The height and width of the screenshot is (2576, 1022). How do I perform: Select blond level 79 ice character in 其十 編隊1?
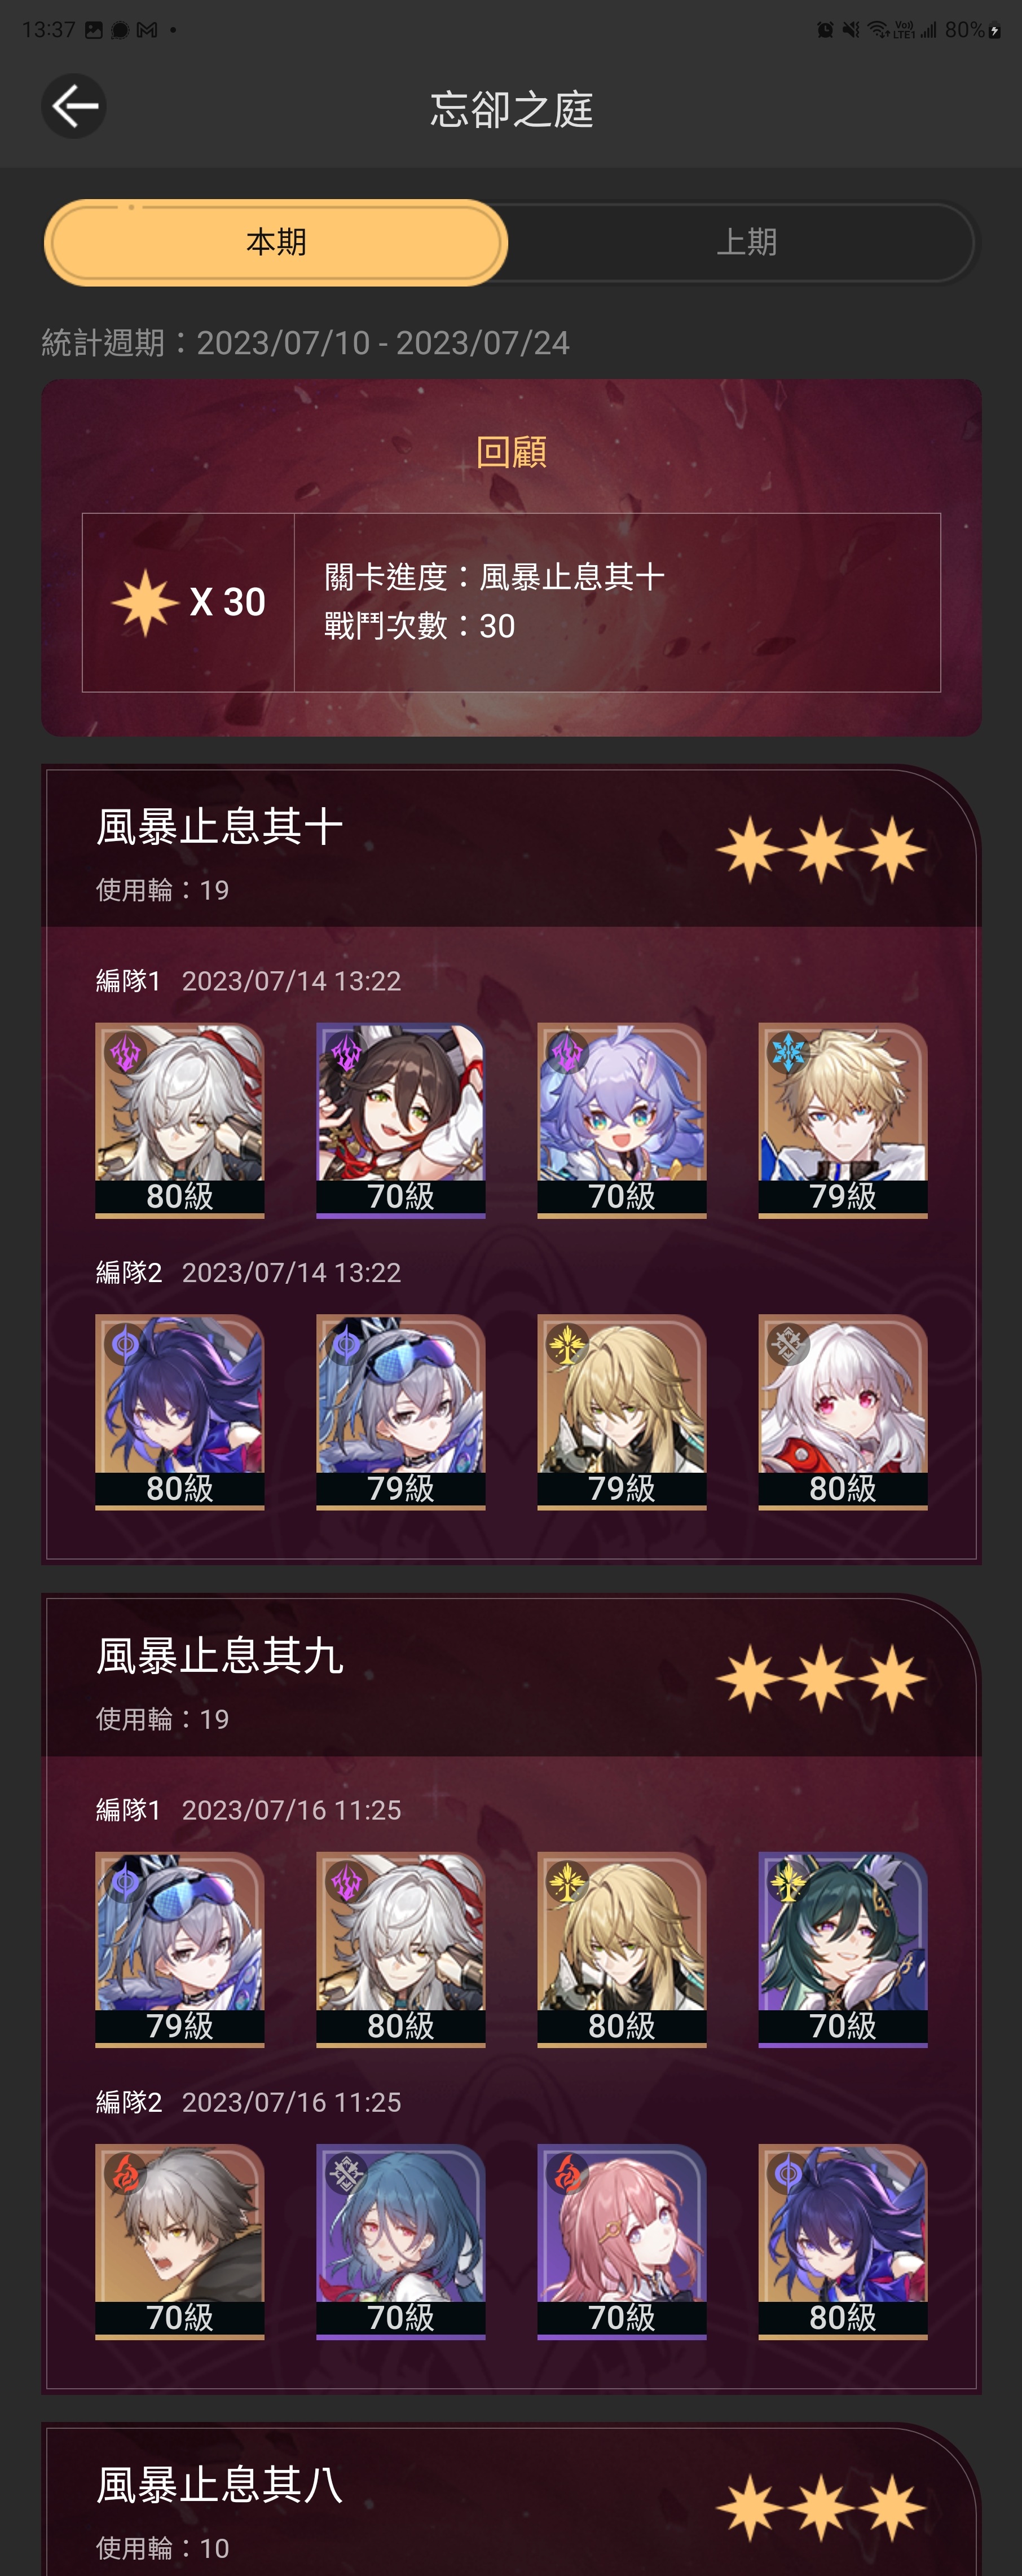[843, 1120]
